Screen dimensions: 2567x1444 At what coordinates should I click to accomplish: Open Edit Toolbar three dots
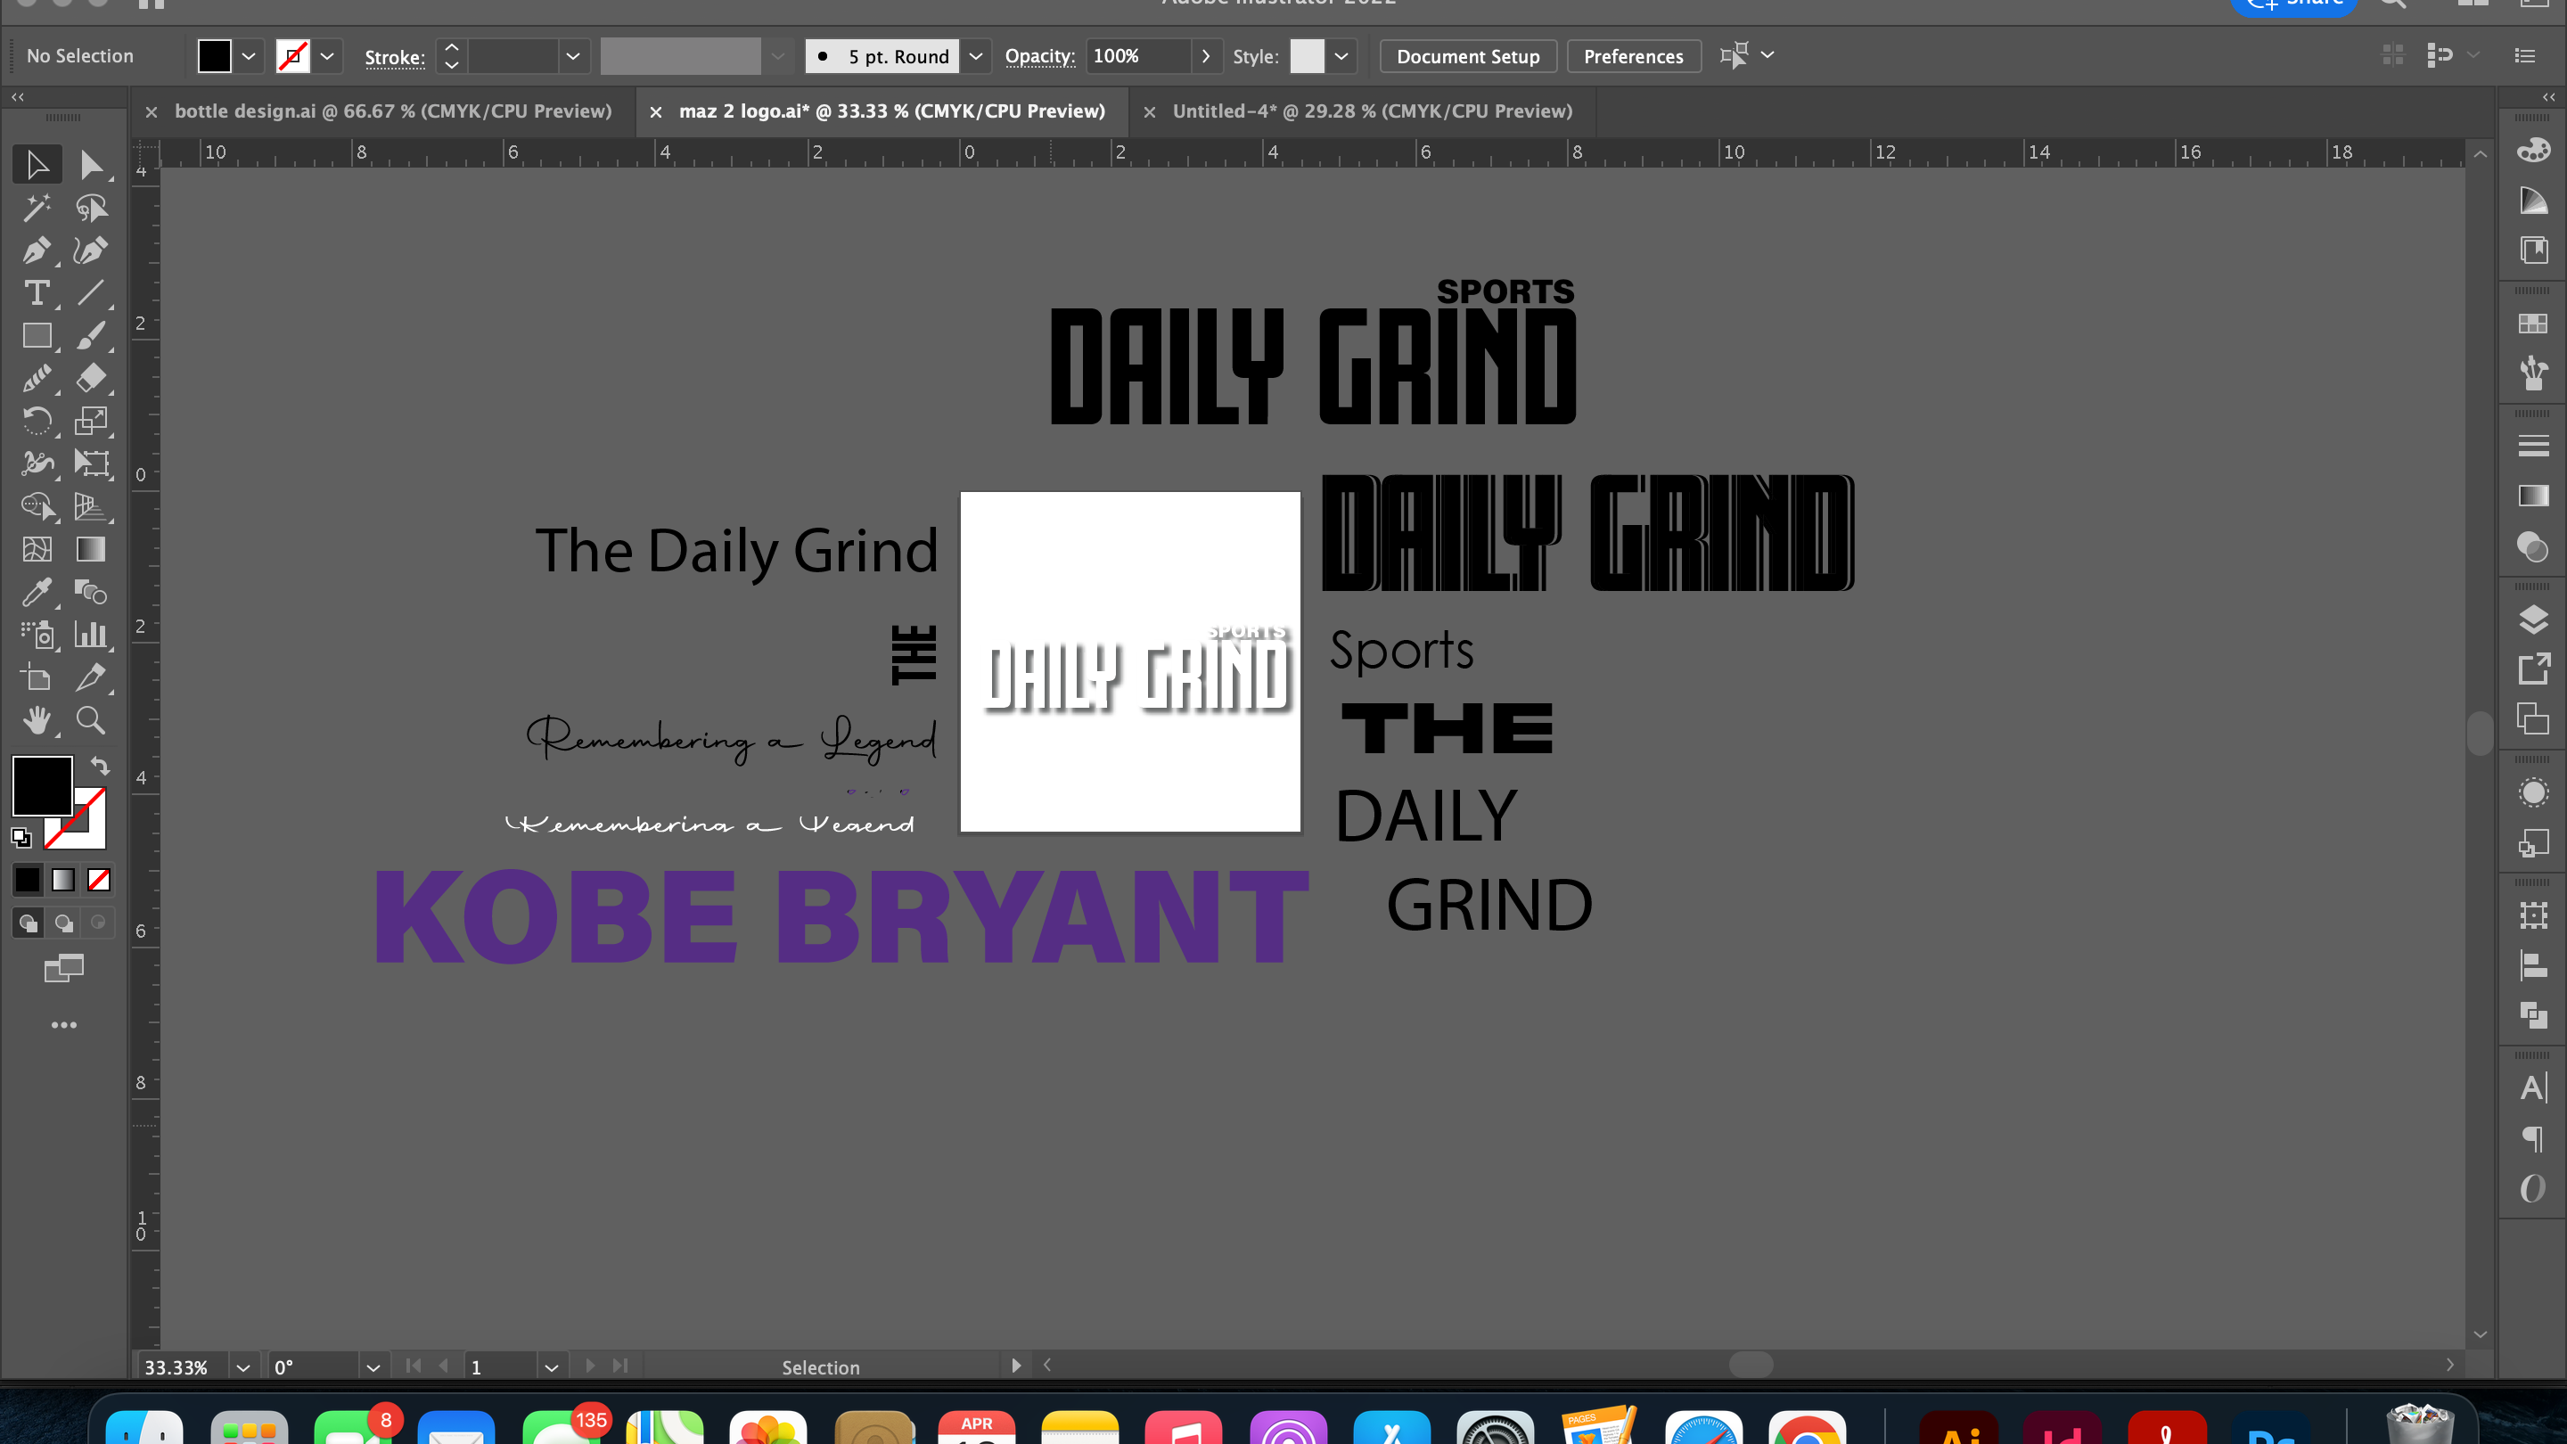tap(64, 1024)
